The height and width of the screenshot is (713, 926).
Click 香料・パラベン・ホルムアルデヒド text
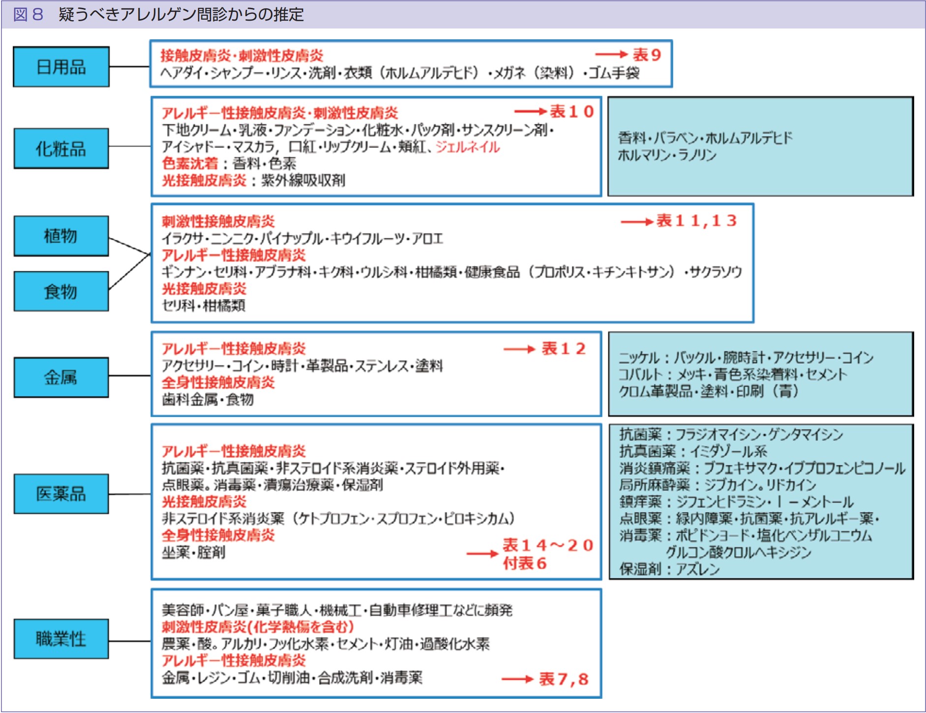(x=705, y=138)
